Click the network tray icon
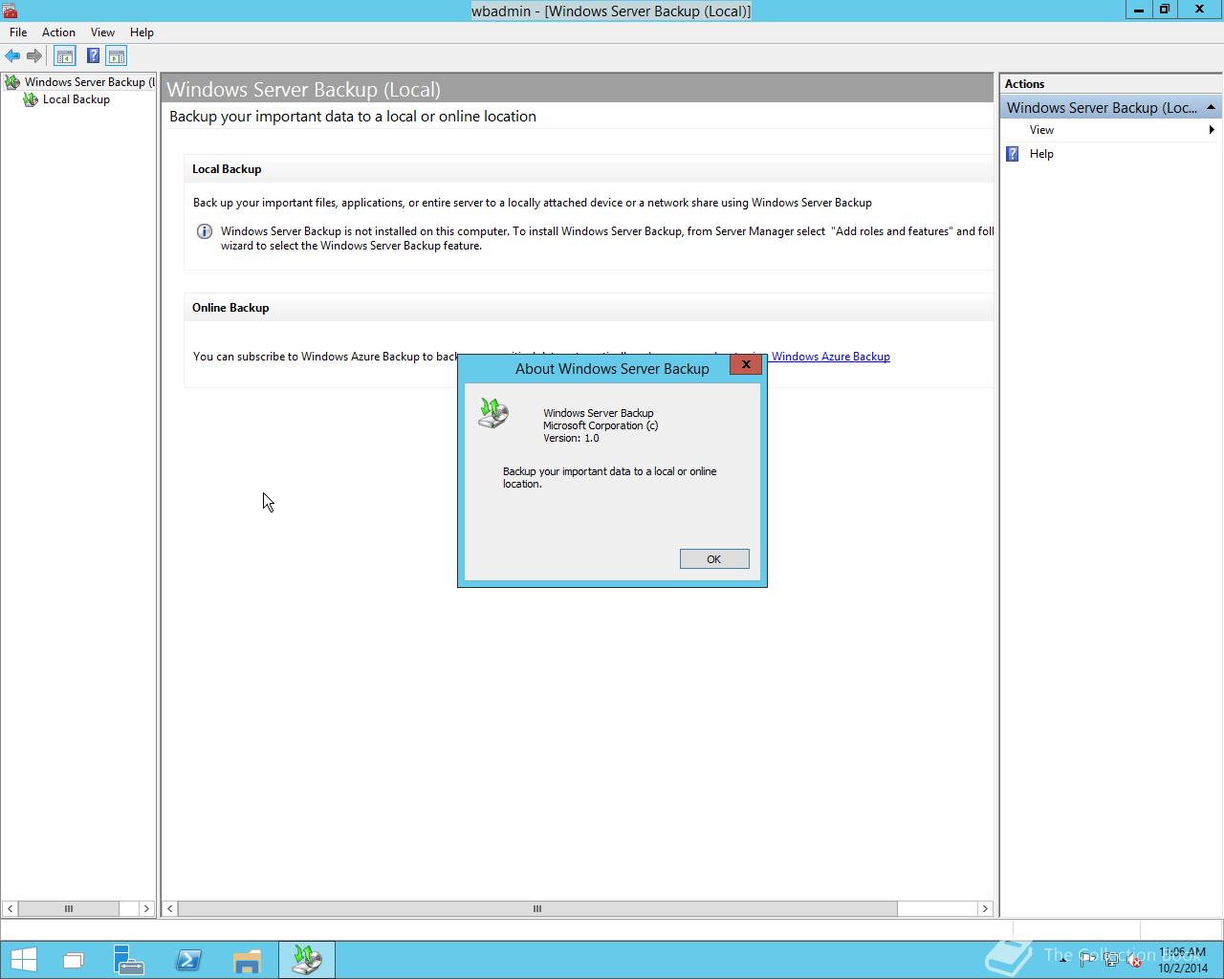1224x979 pixels. (1111, 960)
